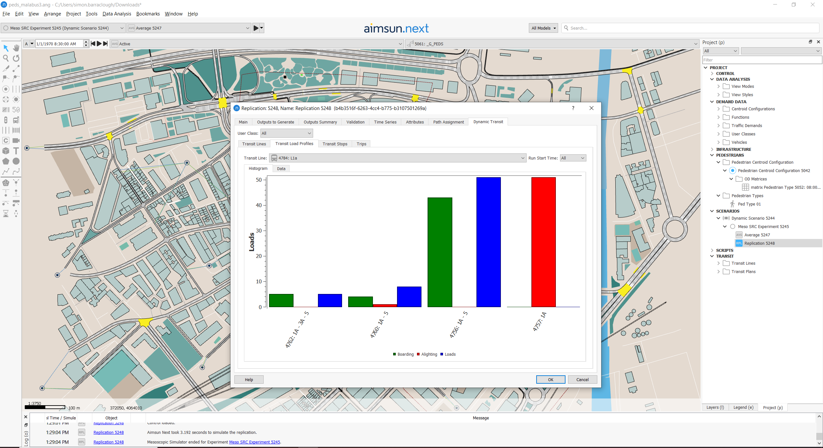This screenshot has height=448, width=823.
Task: Pick the camera tool
Action: (16, 141)
